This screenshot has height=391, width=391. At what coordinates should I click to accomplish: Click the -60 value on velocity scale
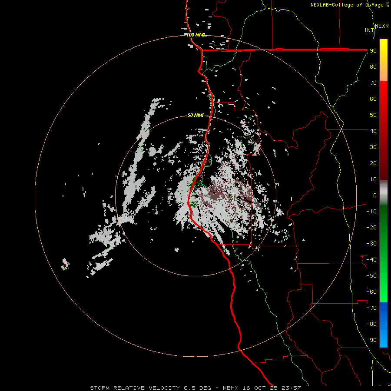click(371, 292)
